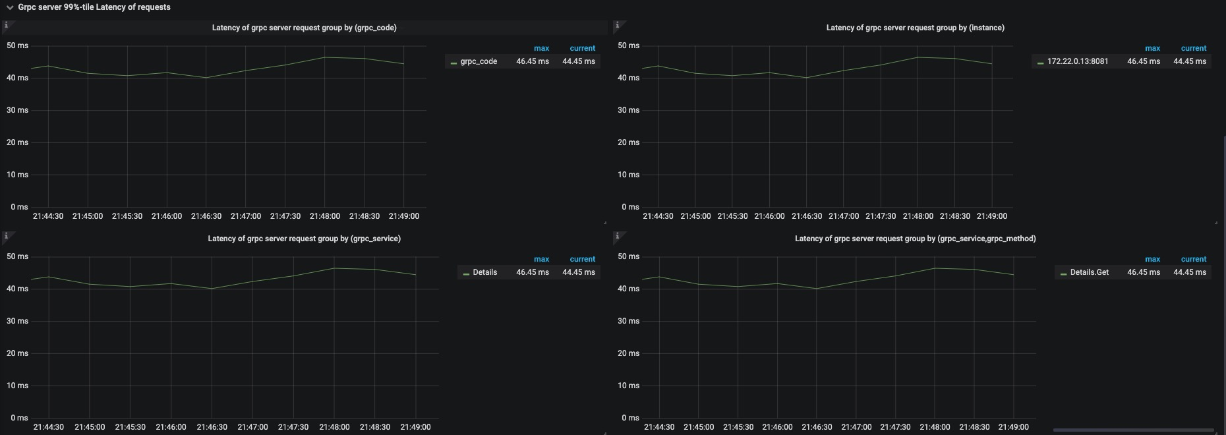Click resize handle of grpc_code panel

tap(604, 222)
